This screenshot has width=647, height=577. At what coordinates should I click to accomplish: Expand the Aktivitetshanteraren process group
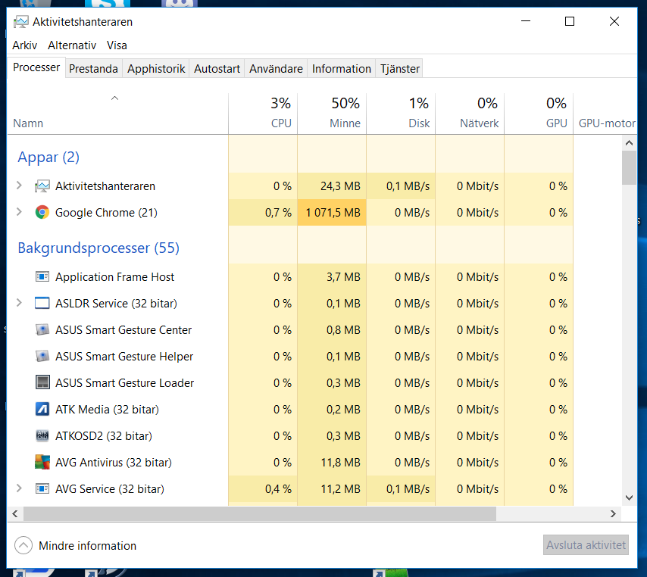tap(19, 186)
